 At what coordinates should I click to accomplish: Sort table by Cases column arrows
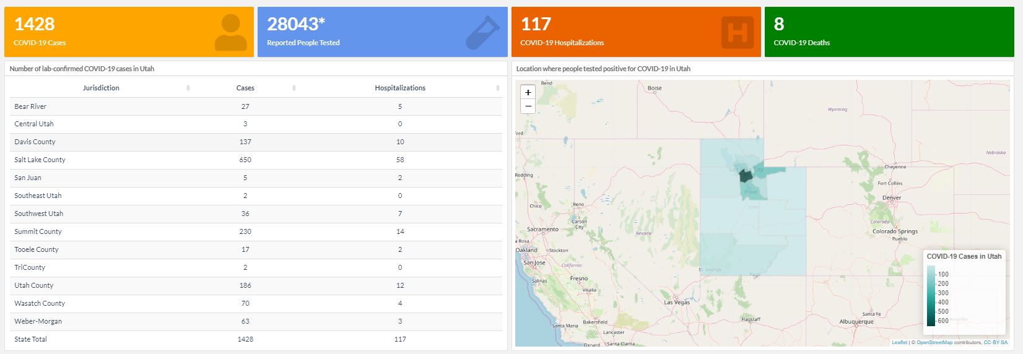click(x=294, y=88)
